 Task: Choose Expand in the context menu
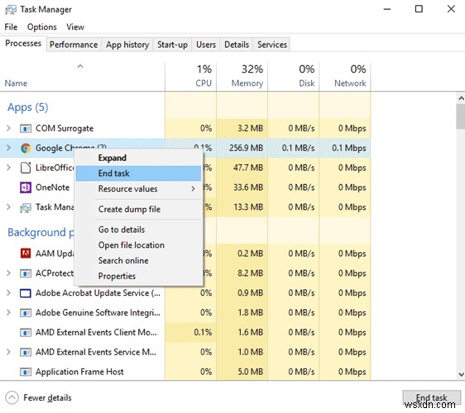click(139, 158)
